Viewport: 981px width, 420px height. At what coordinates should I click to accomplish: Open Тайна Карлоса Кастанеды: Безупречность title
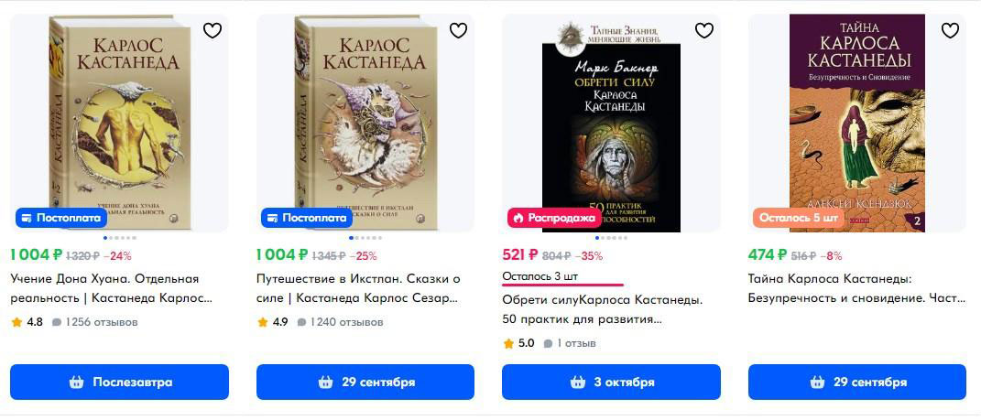[856, 288]
